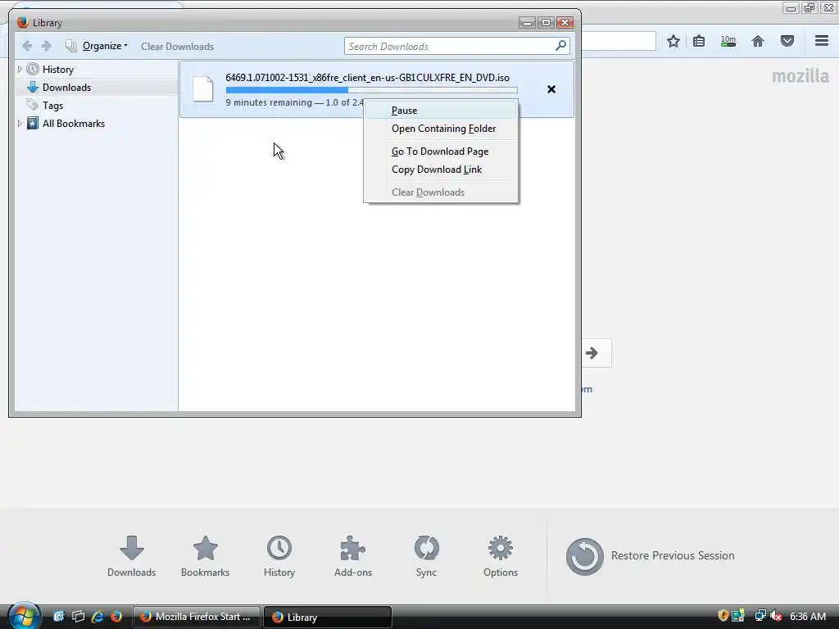Select Tags in the Library sidebar
This screenshot has width=839, height=629.
[52, 106]
